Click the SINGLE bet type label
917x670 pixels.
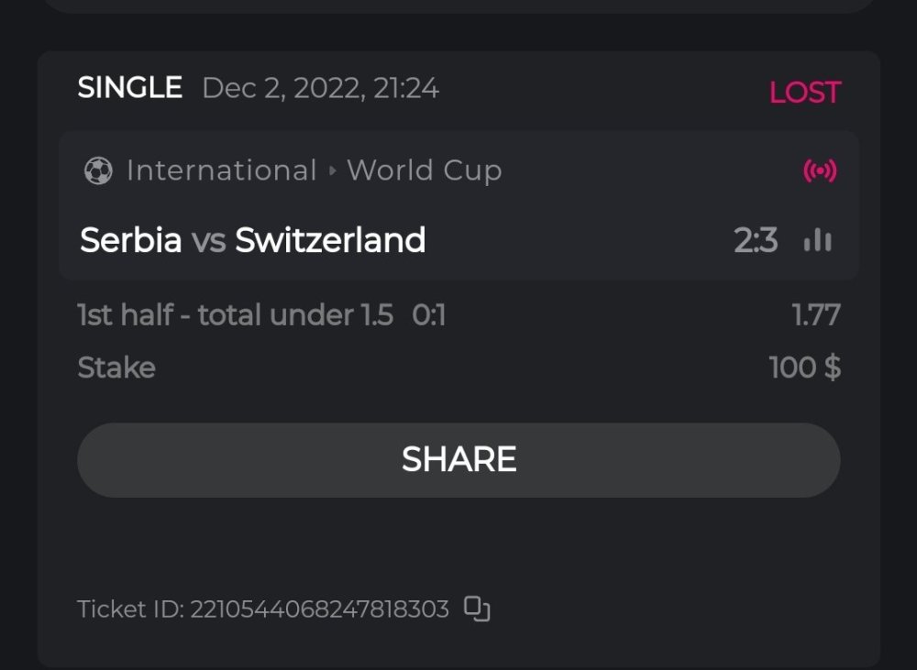[129, 88]
